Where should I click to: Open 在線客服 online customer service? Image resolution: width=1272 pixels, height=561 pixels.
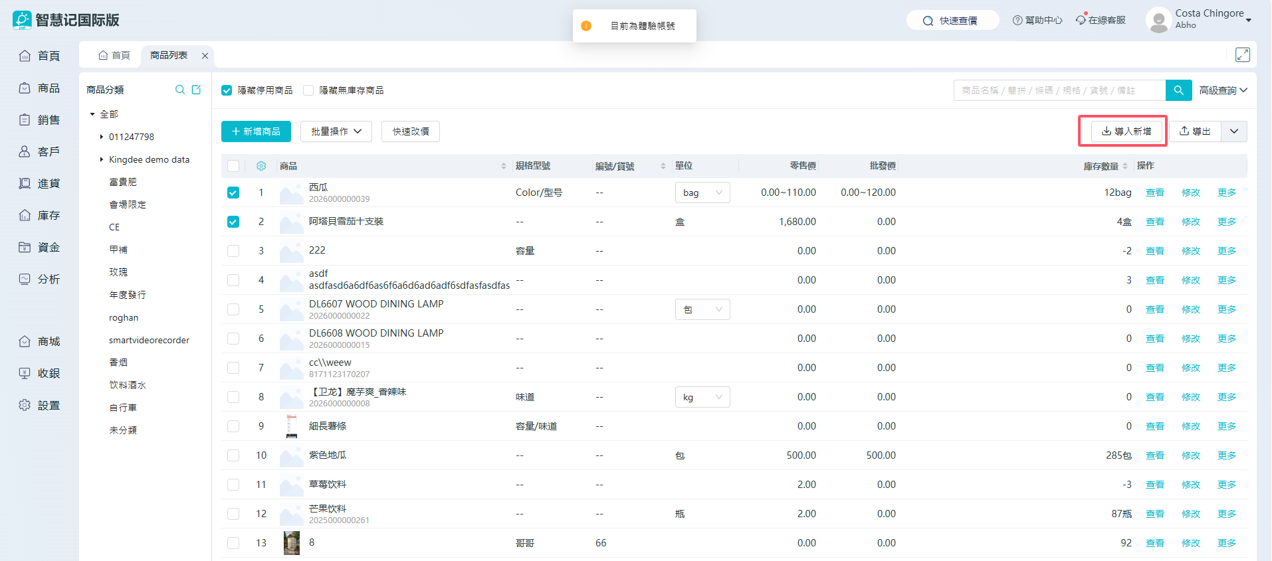pyautogui.click(x=1101, y=20)
